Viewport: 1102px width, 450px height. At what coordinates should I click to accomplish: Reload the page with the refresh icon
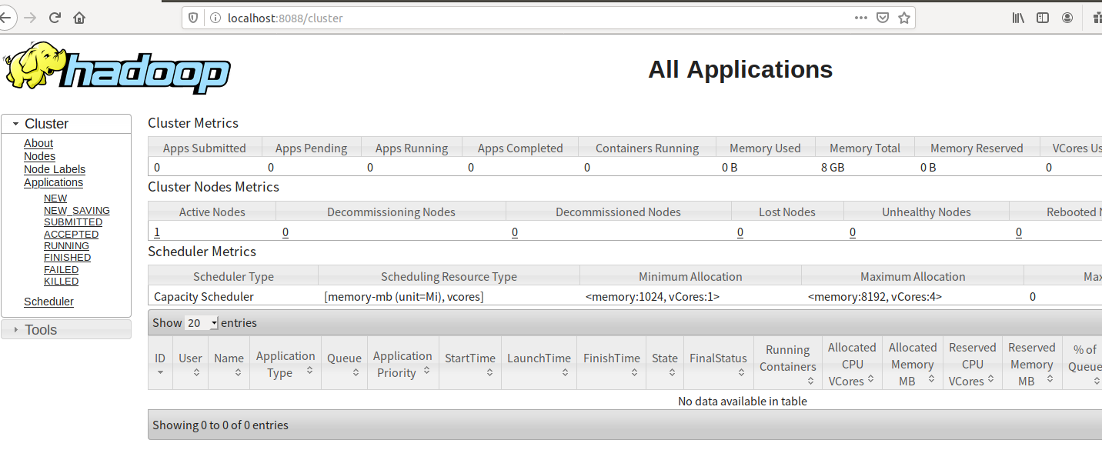tap(55, 18)
